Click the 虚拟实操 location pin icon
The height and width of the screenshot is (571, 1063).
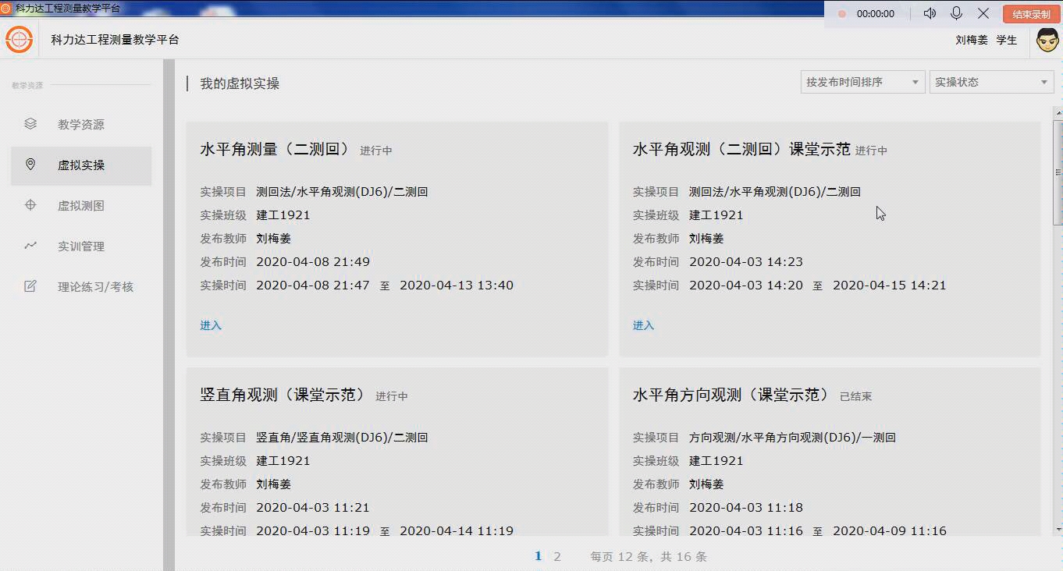point(30,165)
